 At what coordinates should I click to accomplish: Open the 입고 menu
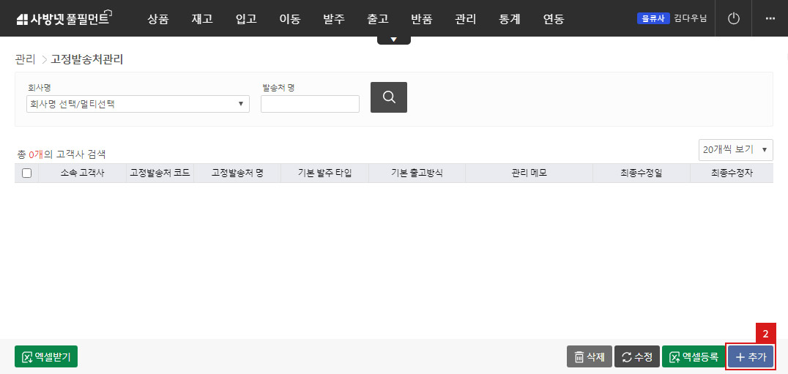point(246,19)
